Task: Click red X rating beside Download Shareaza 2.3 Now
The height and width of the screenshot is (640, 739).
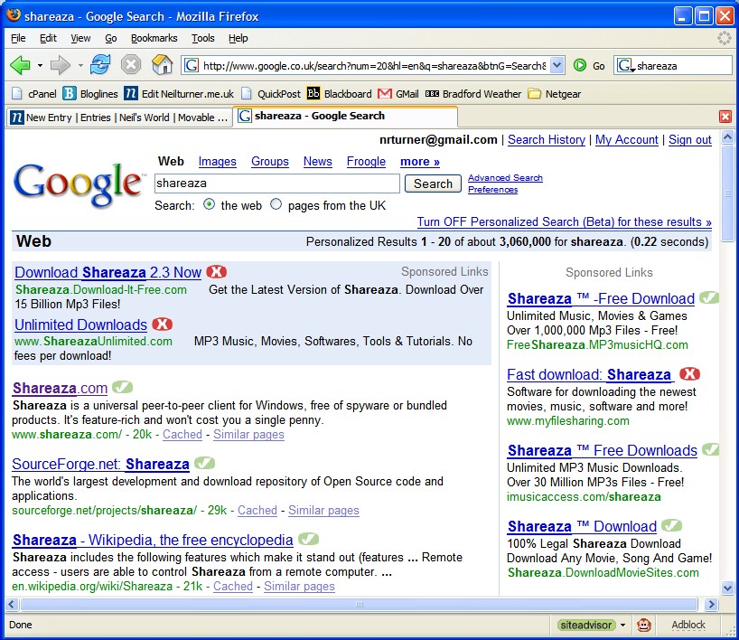Action: point(217,272)
